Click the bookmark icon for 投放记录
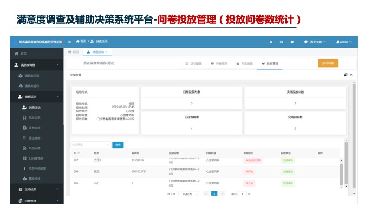Viewport: 390px width, 219px height. coord(24,117)
